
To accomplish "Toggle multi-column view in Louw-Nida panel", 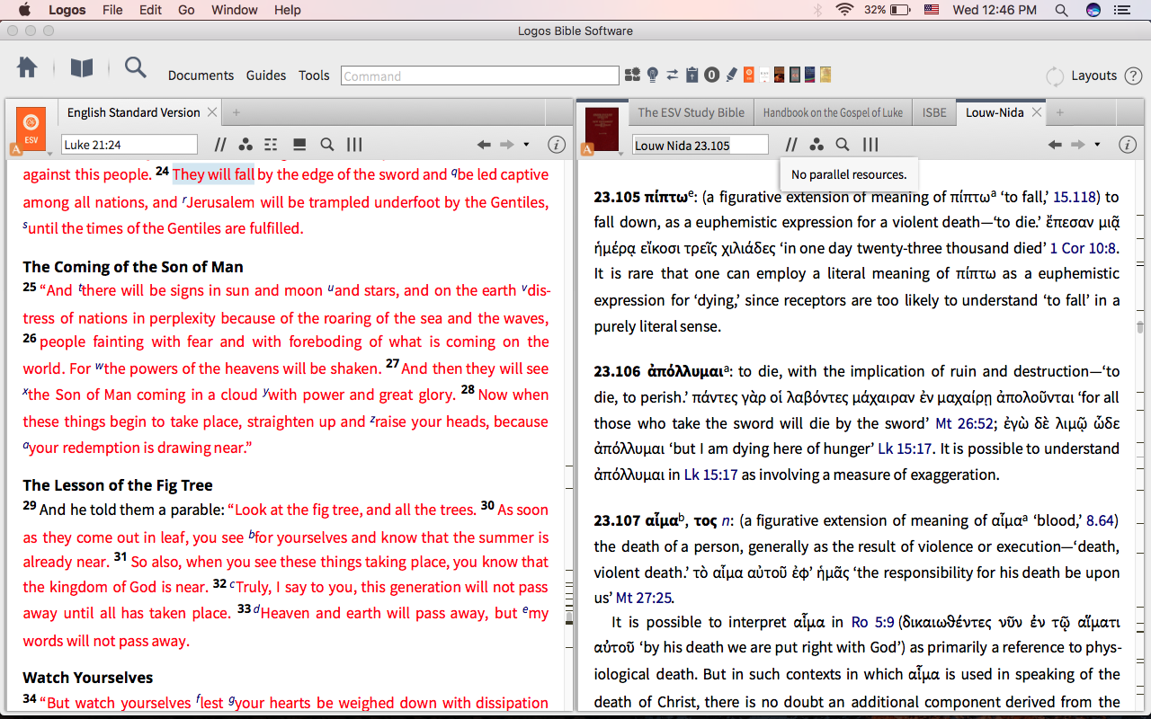I will pos(870,145).
